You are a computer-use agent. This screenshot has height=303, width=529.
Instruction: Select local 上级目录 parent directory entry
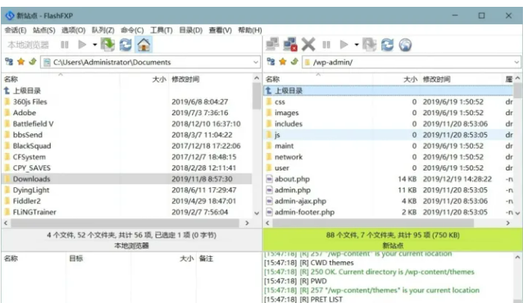click(x=127, y=91)
